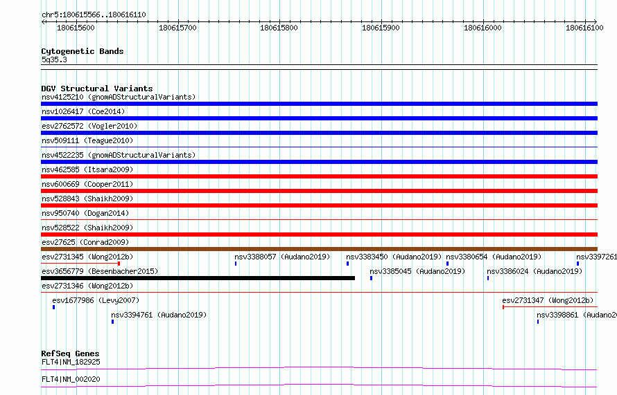This screenshot has width=617, height=395.
Task: Click the Cytogenetic Bands track title
Action: pos(82,51)
